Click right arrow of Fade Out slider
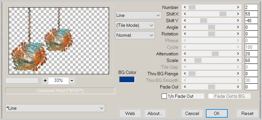The height and width of the screenshot is (120, 262). point(238,87)
